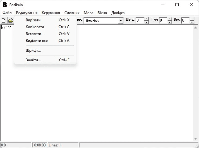Open the Файл menu
199x148 pixels.
tap(7, 13)
